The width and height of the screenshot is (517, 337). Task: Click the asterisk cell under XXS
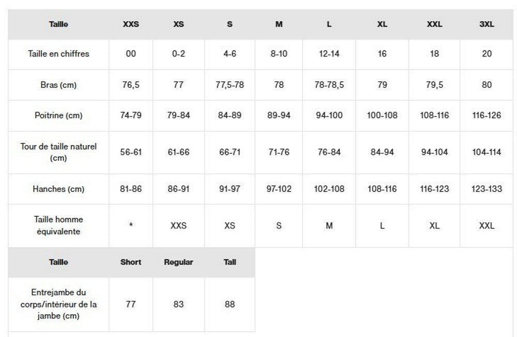[x=131, y=226]
